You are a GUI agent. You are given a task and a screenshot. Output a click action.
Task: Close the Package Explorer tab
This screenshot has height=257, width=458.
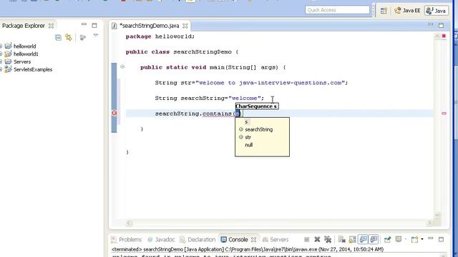(x=51, y=26)
